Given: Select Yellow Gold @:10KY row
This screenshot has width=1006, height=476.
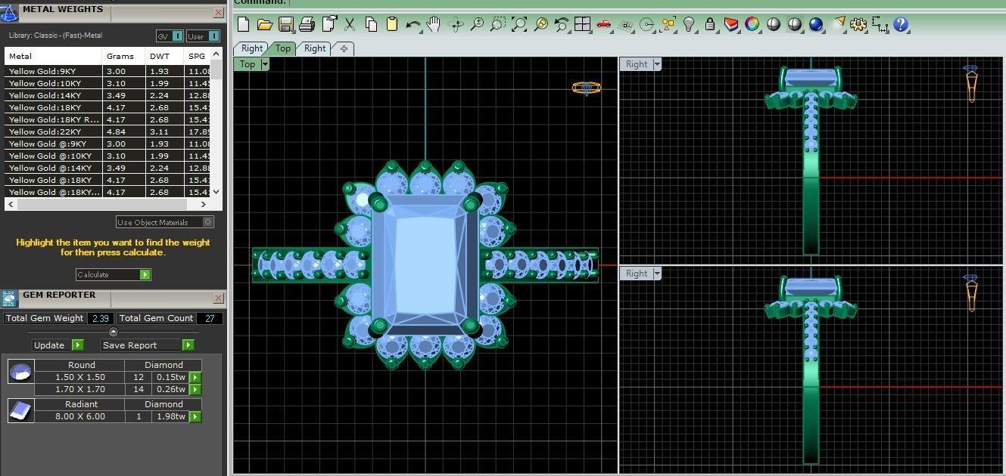Looking at the screenshot, I should click(107, 156).
